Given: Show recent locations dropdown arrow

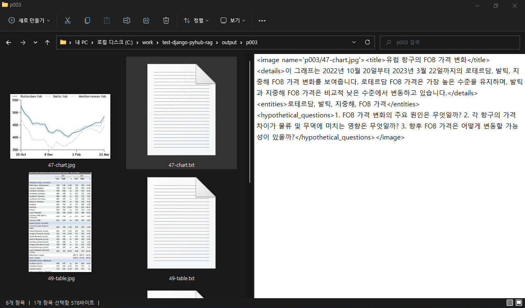Looking at the screenshot, I should tap(35, 42).
